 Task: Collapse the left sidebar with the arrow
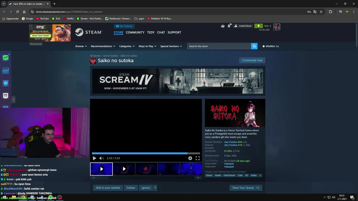point(13,99)
